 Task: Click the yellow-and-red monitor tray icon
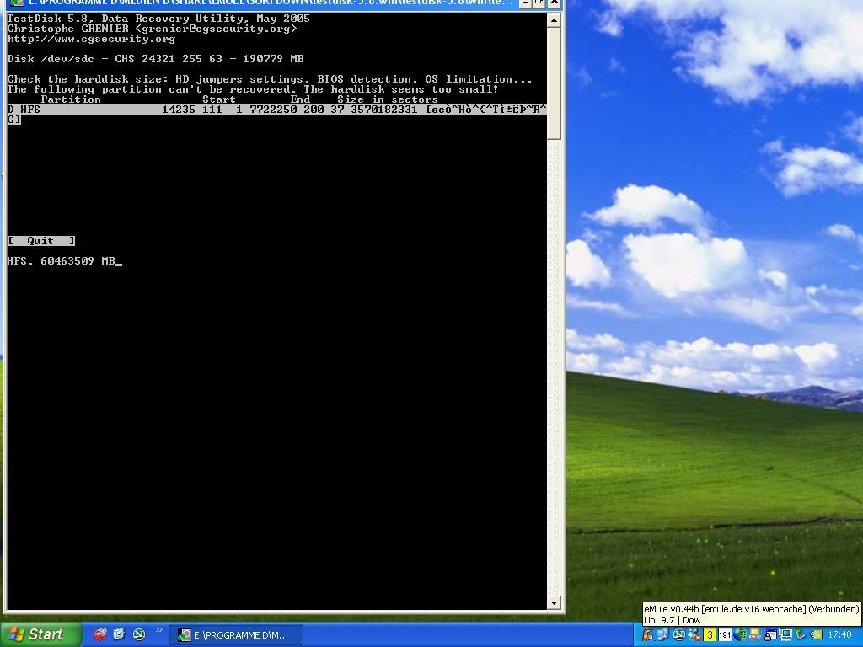pyautogui.click(x=754, y=635)
